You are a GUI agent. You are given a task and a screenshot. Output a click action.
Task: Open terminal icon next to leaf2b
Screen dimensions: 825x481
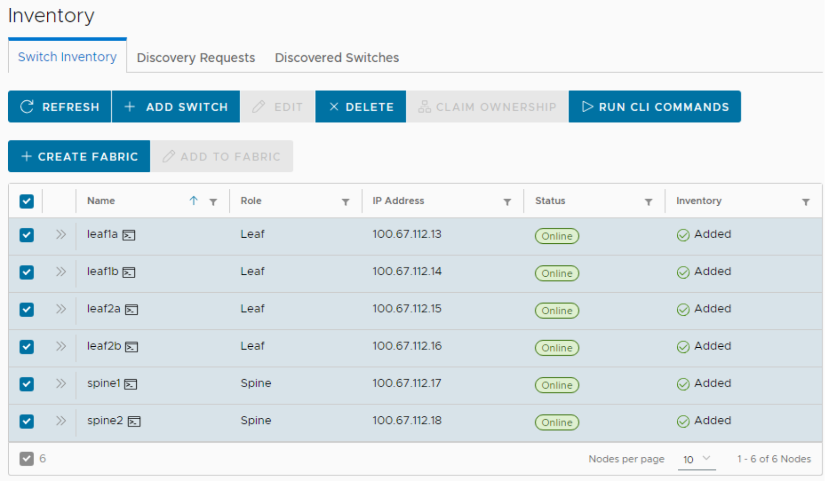point(132,347)
